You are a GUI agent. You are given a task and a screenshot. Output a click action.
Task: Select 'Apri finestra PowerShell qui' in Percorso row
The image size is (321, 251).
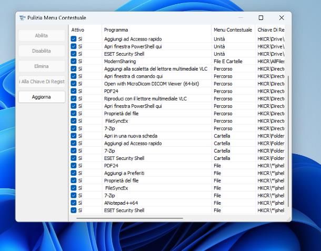click(x=133, y=106)
